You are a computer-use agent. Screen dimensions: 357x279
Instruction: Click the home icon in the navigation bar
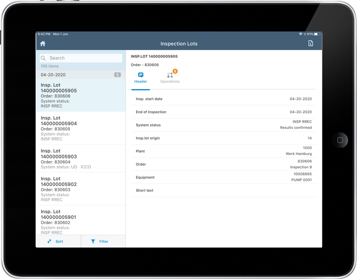tap(43, 43)
